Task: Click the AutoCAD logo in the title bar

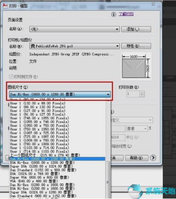Action: pyautogui.click(x=5, y=6)
